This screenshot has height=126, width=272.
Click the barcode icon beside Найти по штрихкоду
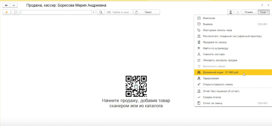(x=199, y=48)
